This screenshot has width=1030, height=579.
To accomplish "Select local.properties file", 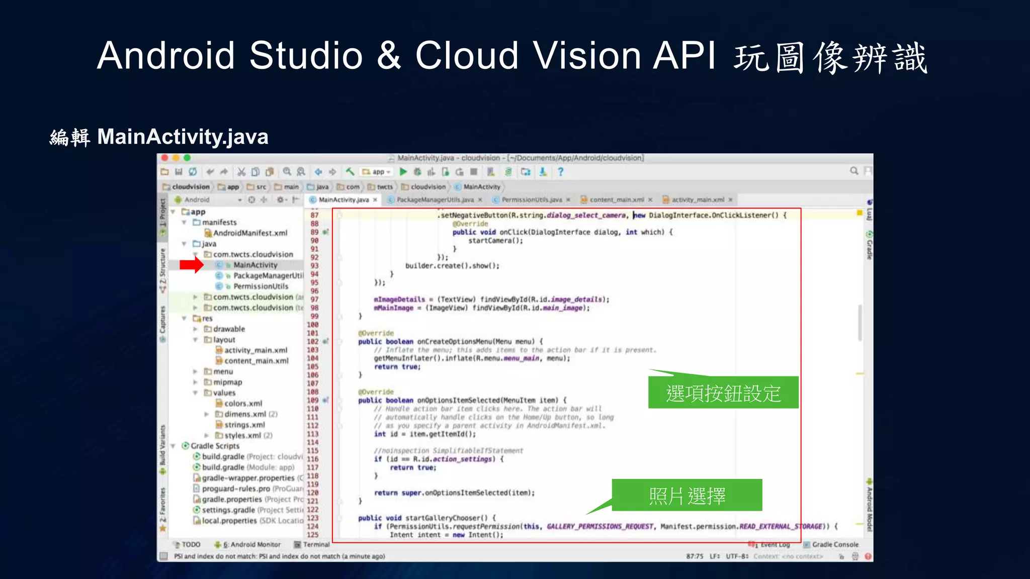I will click(x=248, y=521).
